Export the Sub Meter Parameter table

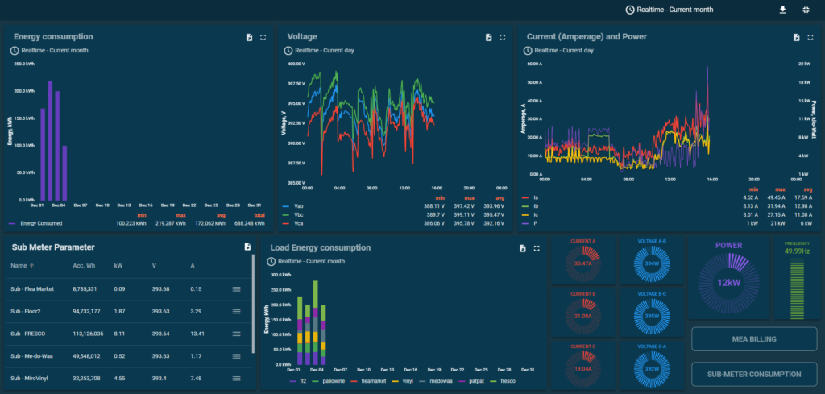(x=247, y=247)
